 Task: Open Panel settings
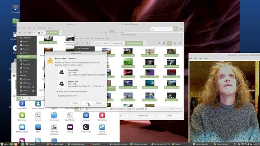[38, 129]
